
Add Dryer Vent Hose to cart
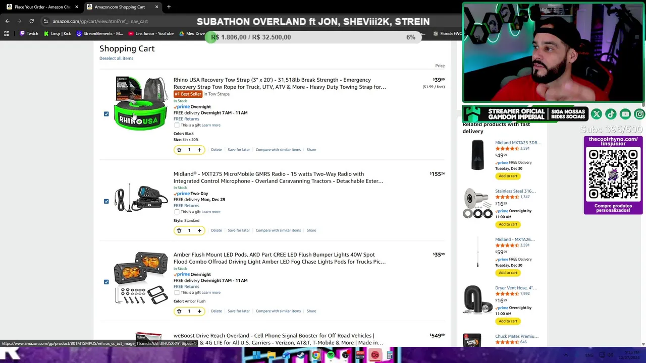click(508, 321)
